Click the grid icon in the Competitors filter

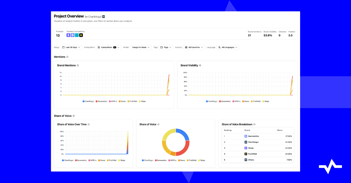coord(99,47)
